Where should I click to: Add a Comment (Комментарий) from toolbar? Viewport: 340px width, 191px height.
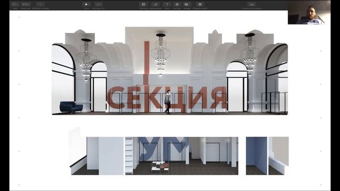pyautogui.click(x=200, y=4)
